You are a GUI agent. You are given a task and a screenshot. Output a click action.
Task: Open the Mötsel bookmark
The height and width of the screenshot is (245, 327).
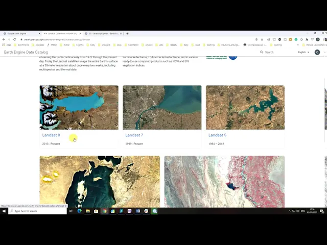(x=52, y=45)
